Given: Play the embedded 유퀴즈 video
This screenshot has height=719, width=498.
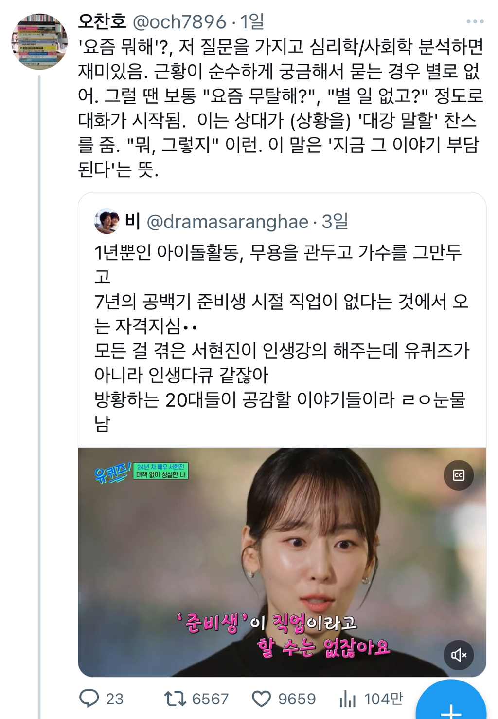Looking at the screenshot, I should 282,562.
